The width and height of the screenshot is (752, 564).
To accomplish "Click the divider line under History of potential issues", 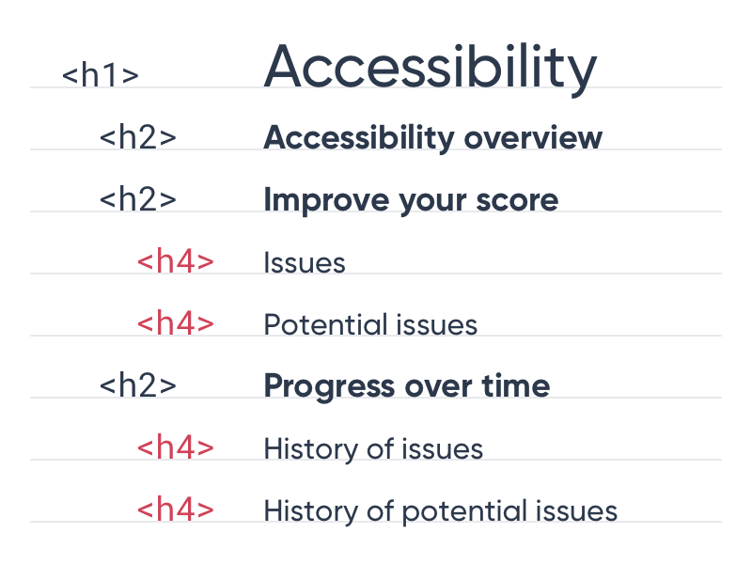I will (x=376, y=522).
